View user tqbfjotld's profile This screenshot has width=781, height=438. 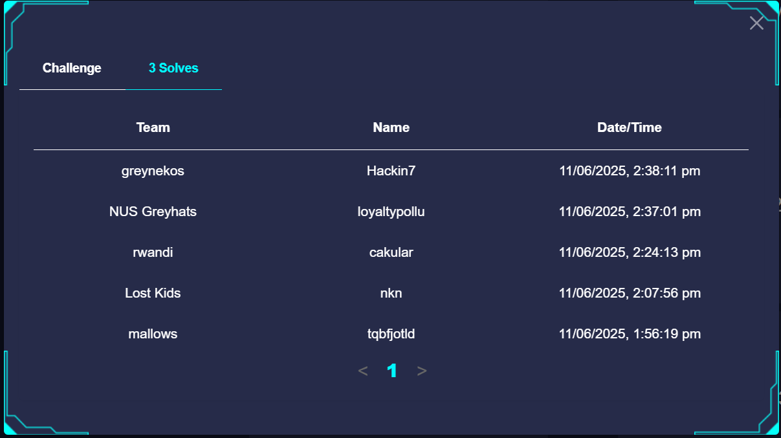point(391,334)
